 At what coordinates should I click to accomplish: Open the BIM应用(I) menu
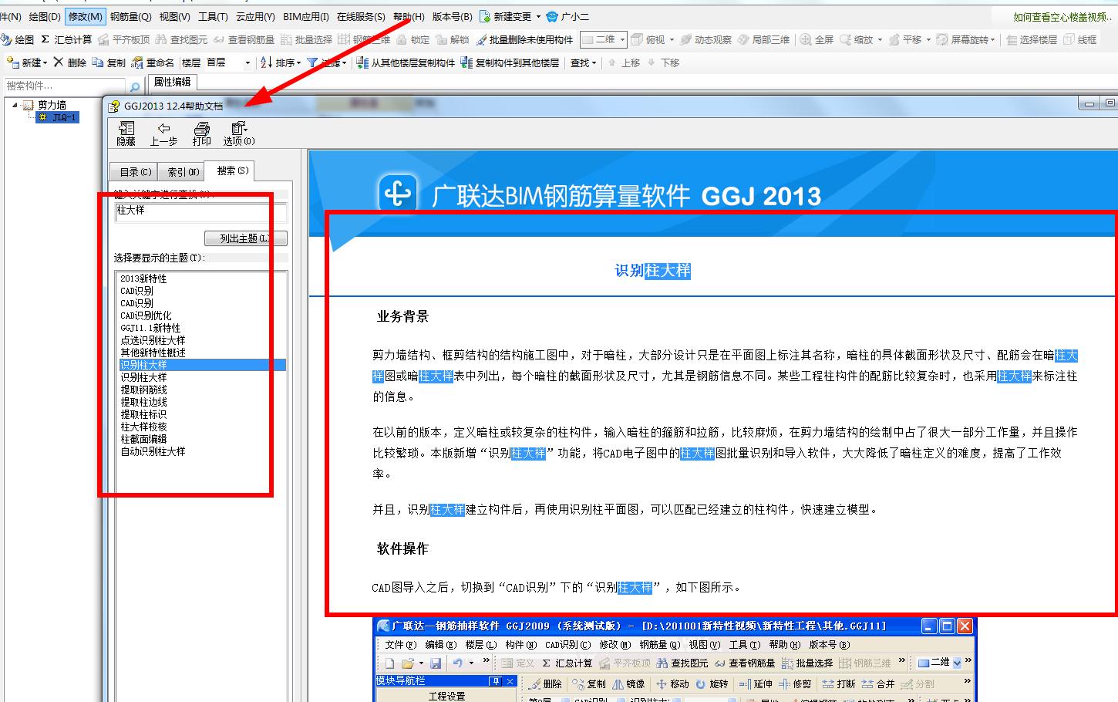(306, 16)
